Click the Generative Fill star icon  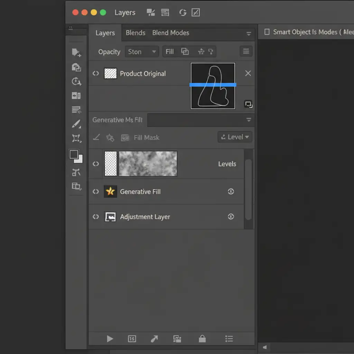110,192
